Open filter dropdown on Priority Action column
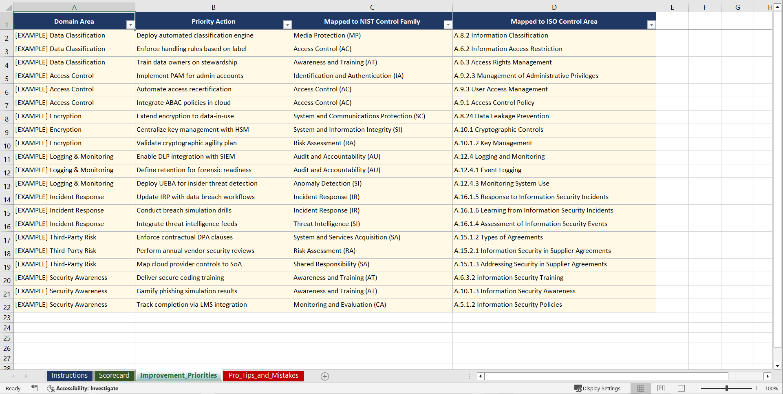The height and width of the screenshot is (394, 783). (x=288, y=25)
